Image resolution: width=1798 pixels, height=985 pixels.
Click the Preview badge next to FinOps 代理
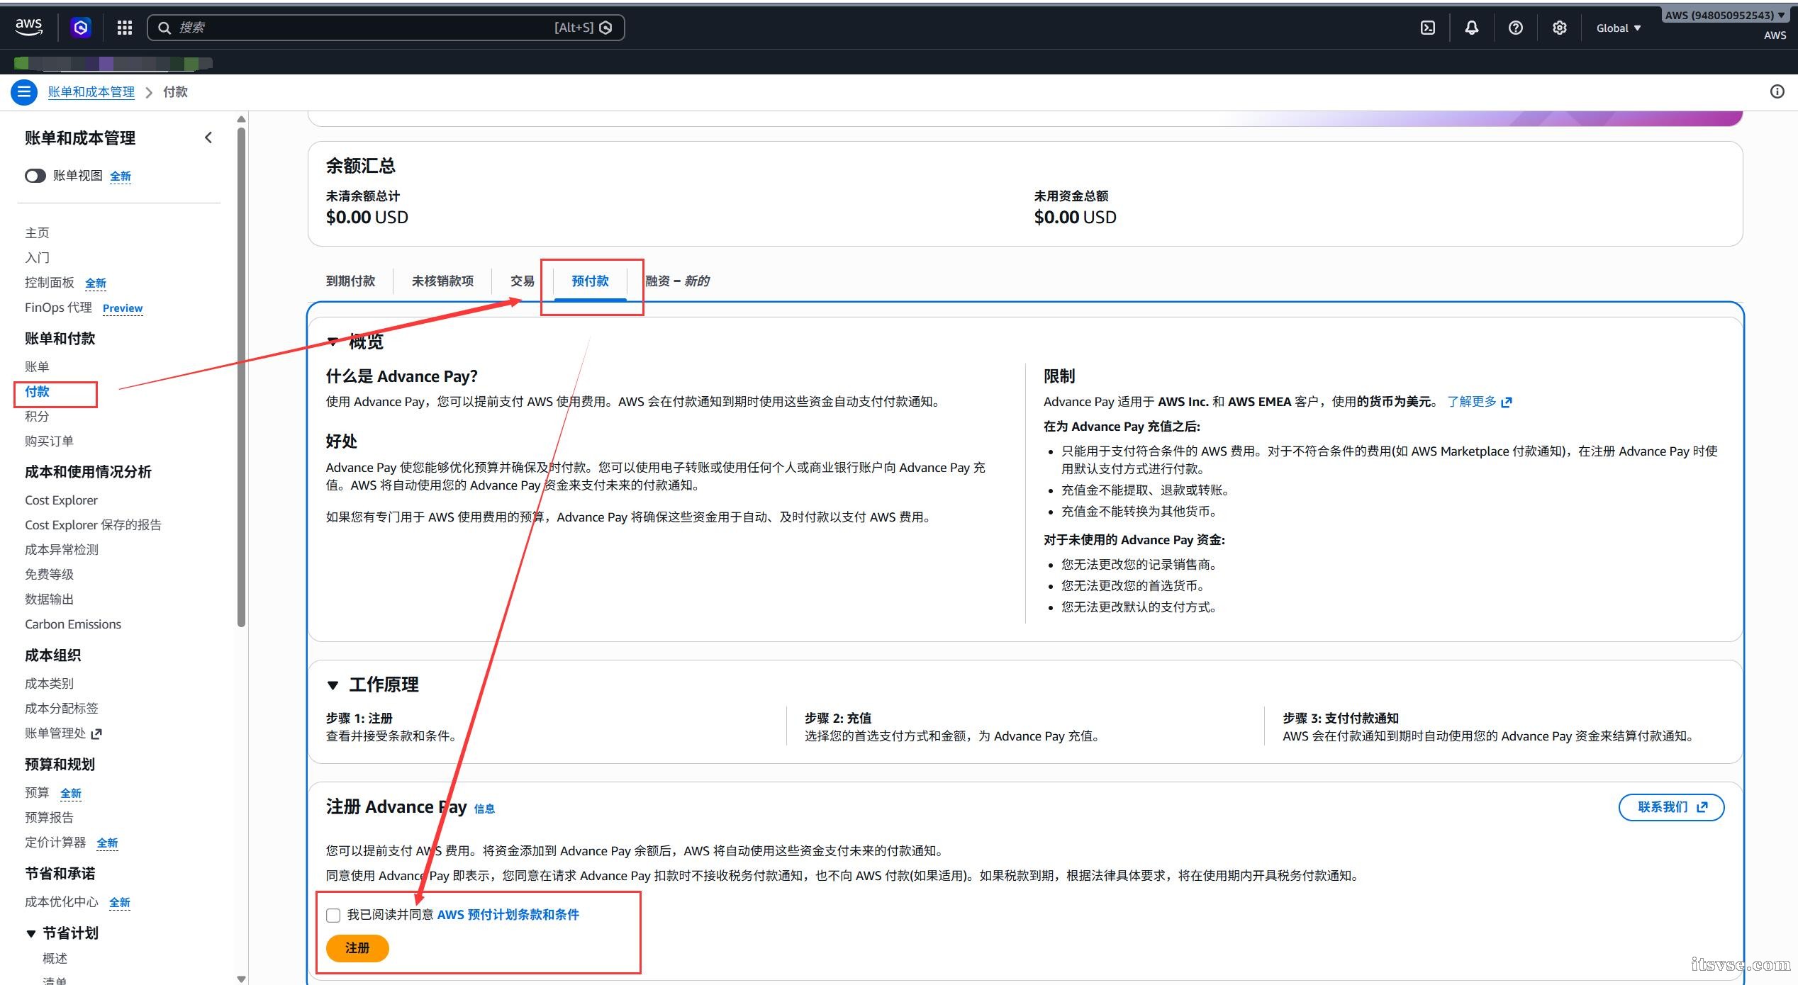(123, 308)
